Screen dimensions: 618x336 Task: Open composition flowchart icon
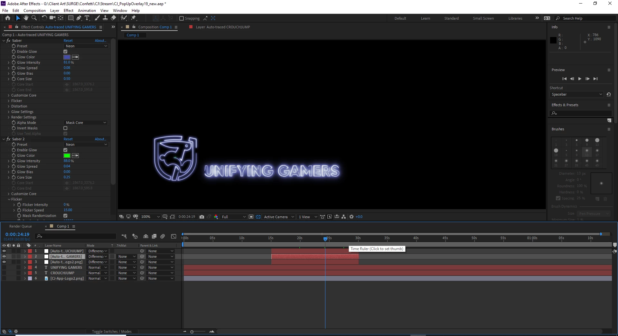coord(344,217)
